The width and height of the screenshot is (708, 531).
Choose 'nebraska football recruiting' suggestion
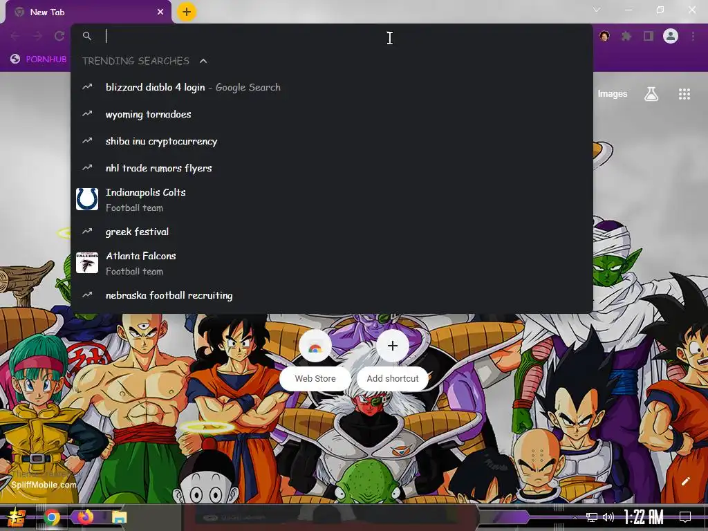pos(331,295)
